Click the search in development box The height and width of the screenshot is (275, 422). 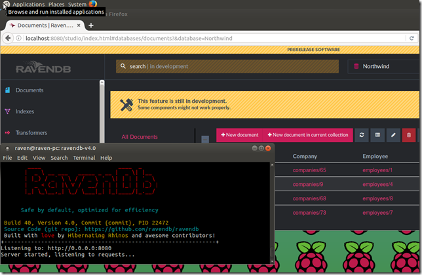(227, 66)
